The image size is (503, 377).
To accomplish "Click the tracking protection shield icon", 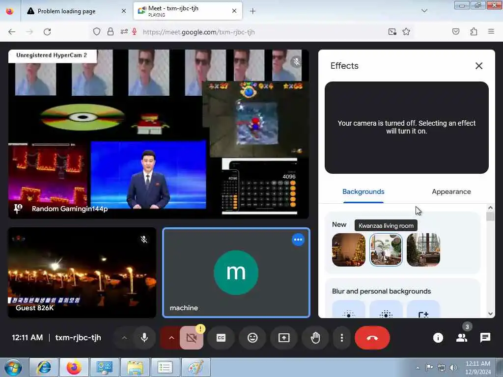I will [97, 32].
